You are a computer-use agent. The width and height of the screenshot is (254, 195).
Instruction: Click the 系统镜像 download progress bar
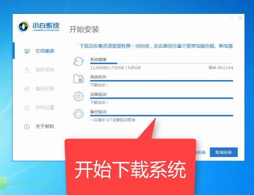point(162,63)
